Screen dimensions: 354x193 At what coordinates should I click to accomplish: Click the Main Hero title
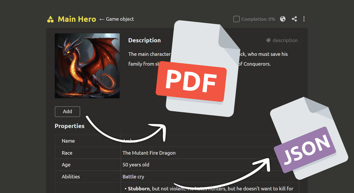(77, 19)
